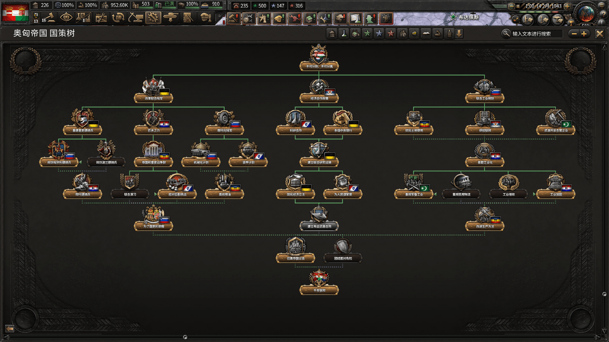Pick the 高效用油 focus
609x342 pixels.
pos(224,186)
